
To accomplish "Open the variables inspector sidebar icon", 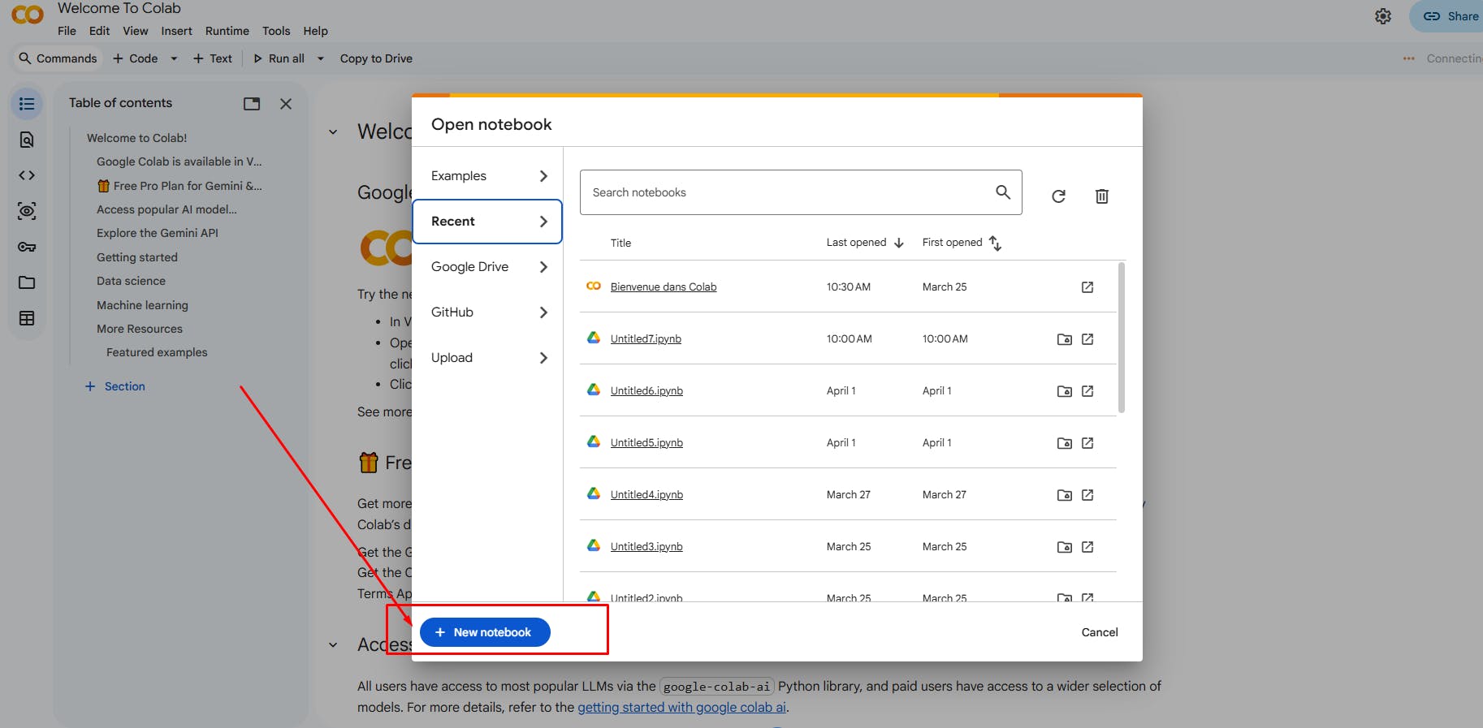I will pos(27,211).
